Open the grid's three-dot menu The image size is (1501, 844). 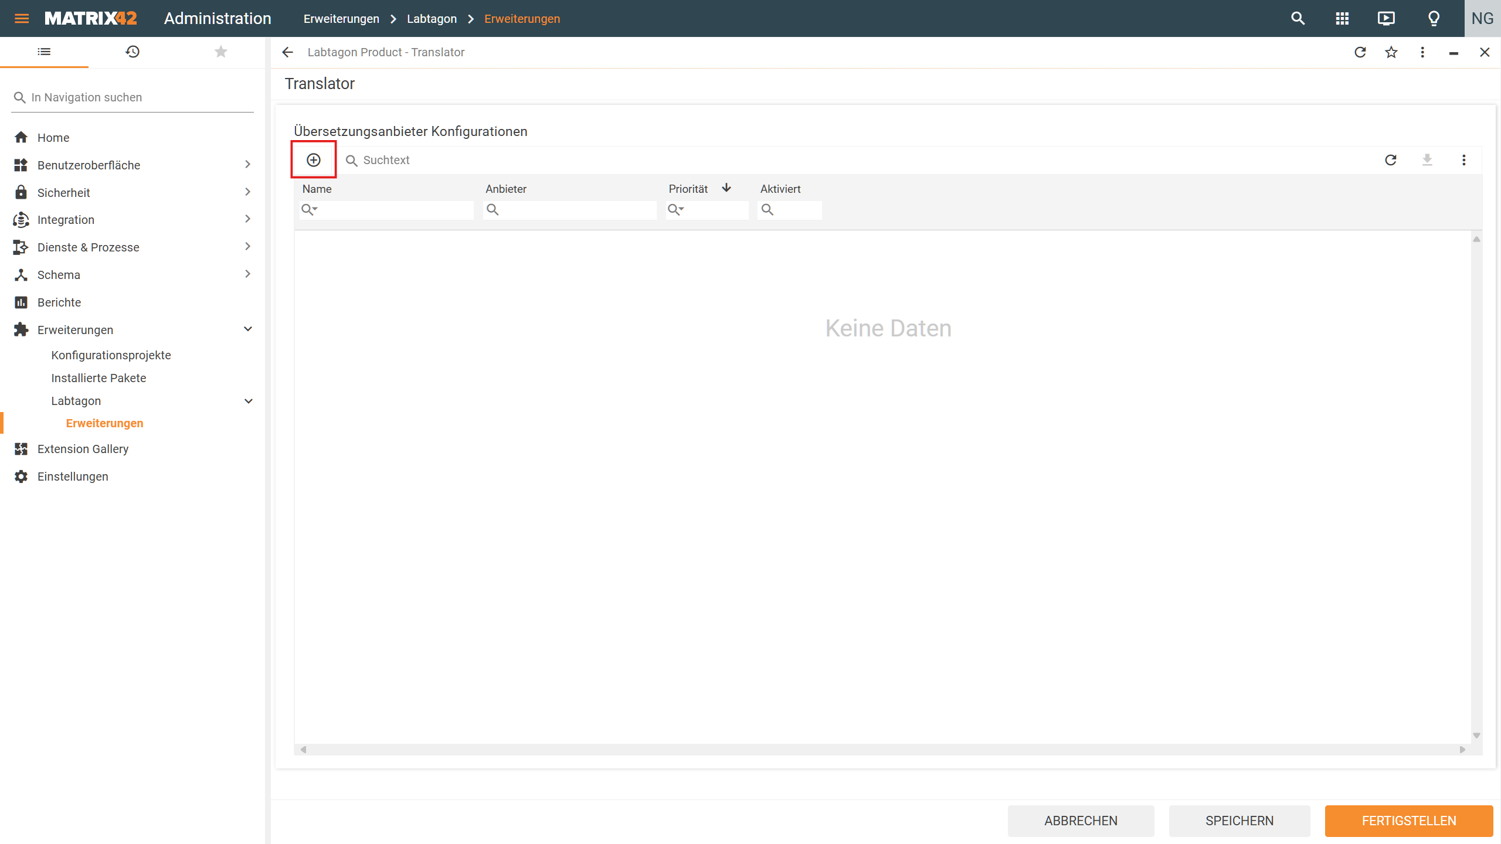(1464, 160)
